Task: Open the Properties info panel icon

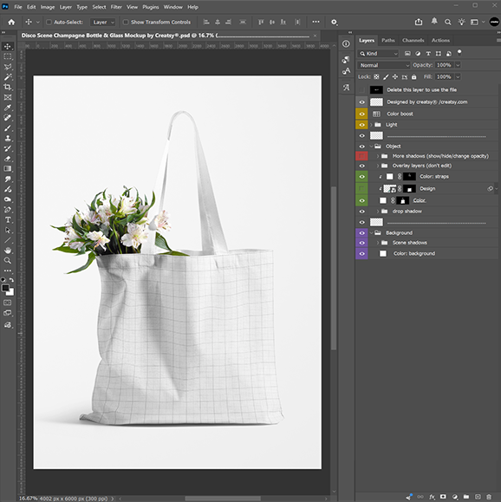Action: [346, 44]
